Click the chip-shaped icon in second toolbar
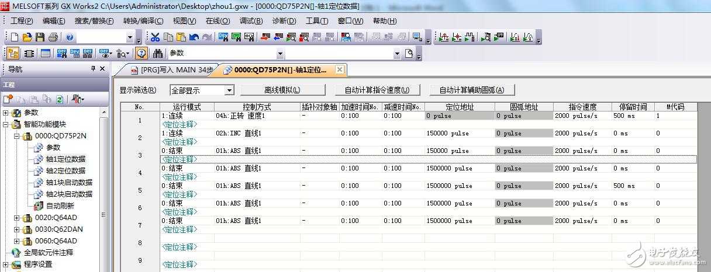 point(29,53)
